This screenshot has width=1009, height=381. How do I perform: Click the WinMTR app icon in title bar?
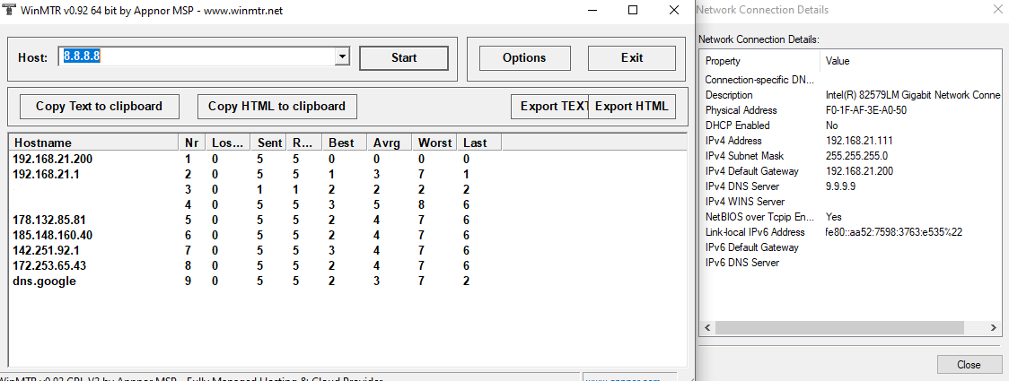click(8, 10)
